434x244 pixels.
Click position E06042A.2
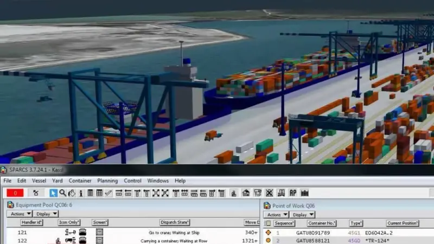pyautogui.click(x=379, y=233)
